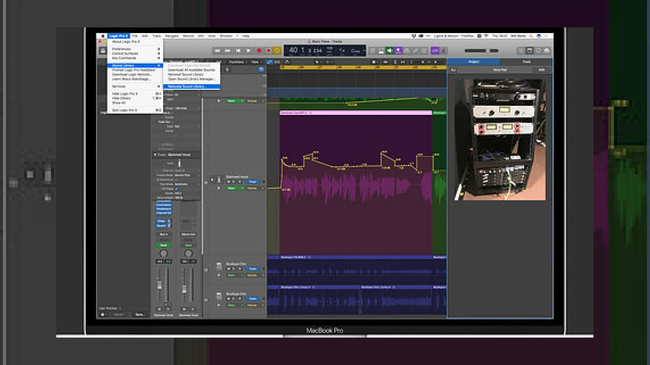
Task: Jump to the project start with Go to Beginning
Action: pos(238,51)
